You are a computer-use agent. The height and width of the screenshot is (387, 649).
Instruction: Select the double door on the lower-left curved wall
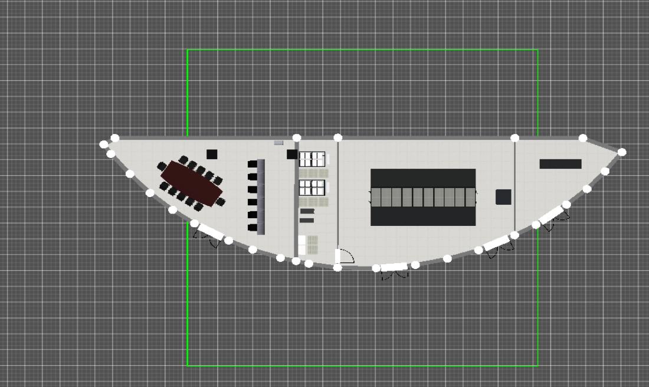tap(210, 232)
